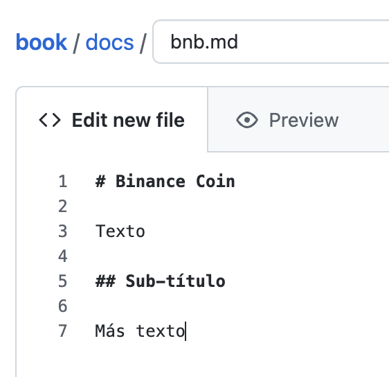The image size is (389, 377).
Task: Open the book repository link
Action: 41,42
